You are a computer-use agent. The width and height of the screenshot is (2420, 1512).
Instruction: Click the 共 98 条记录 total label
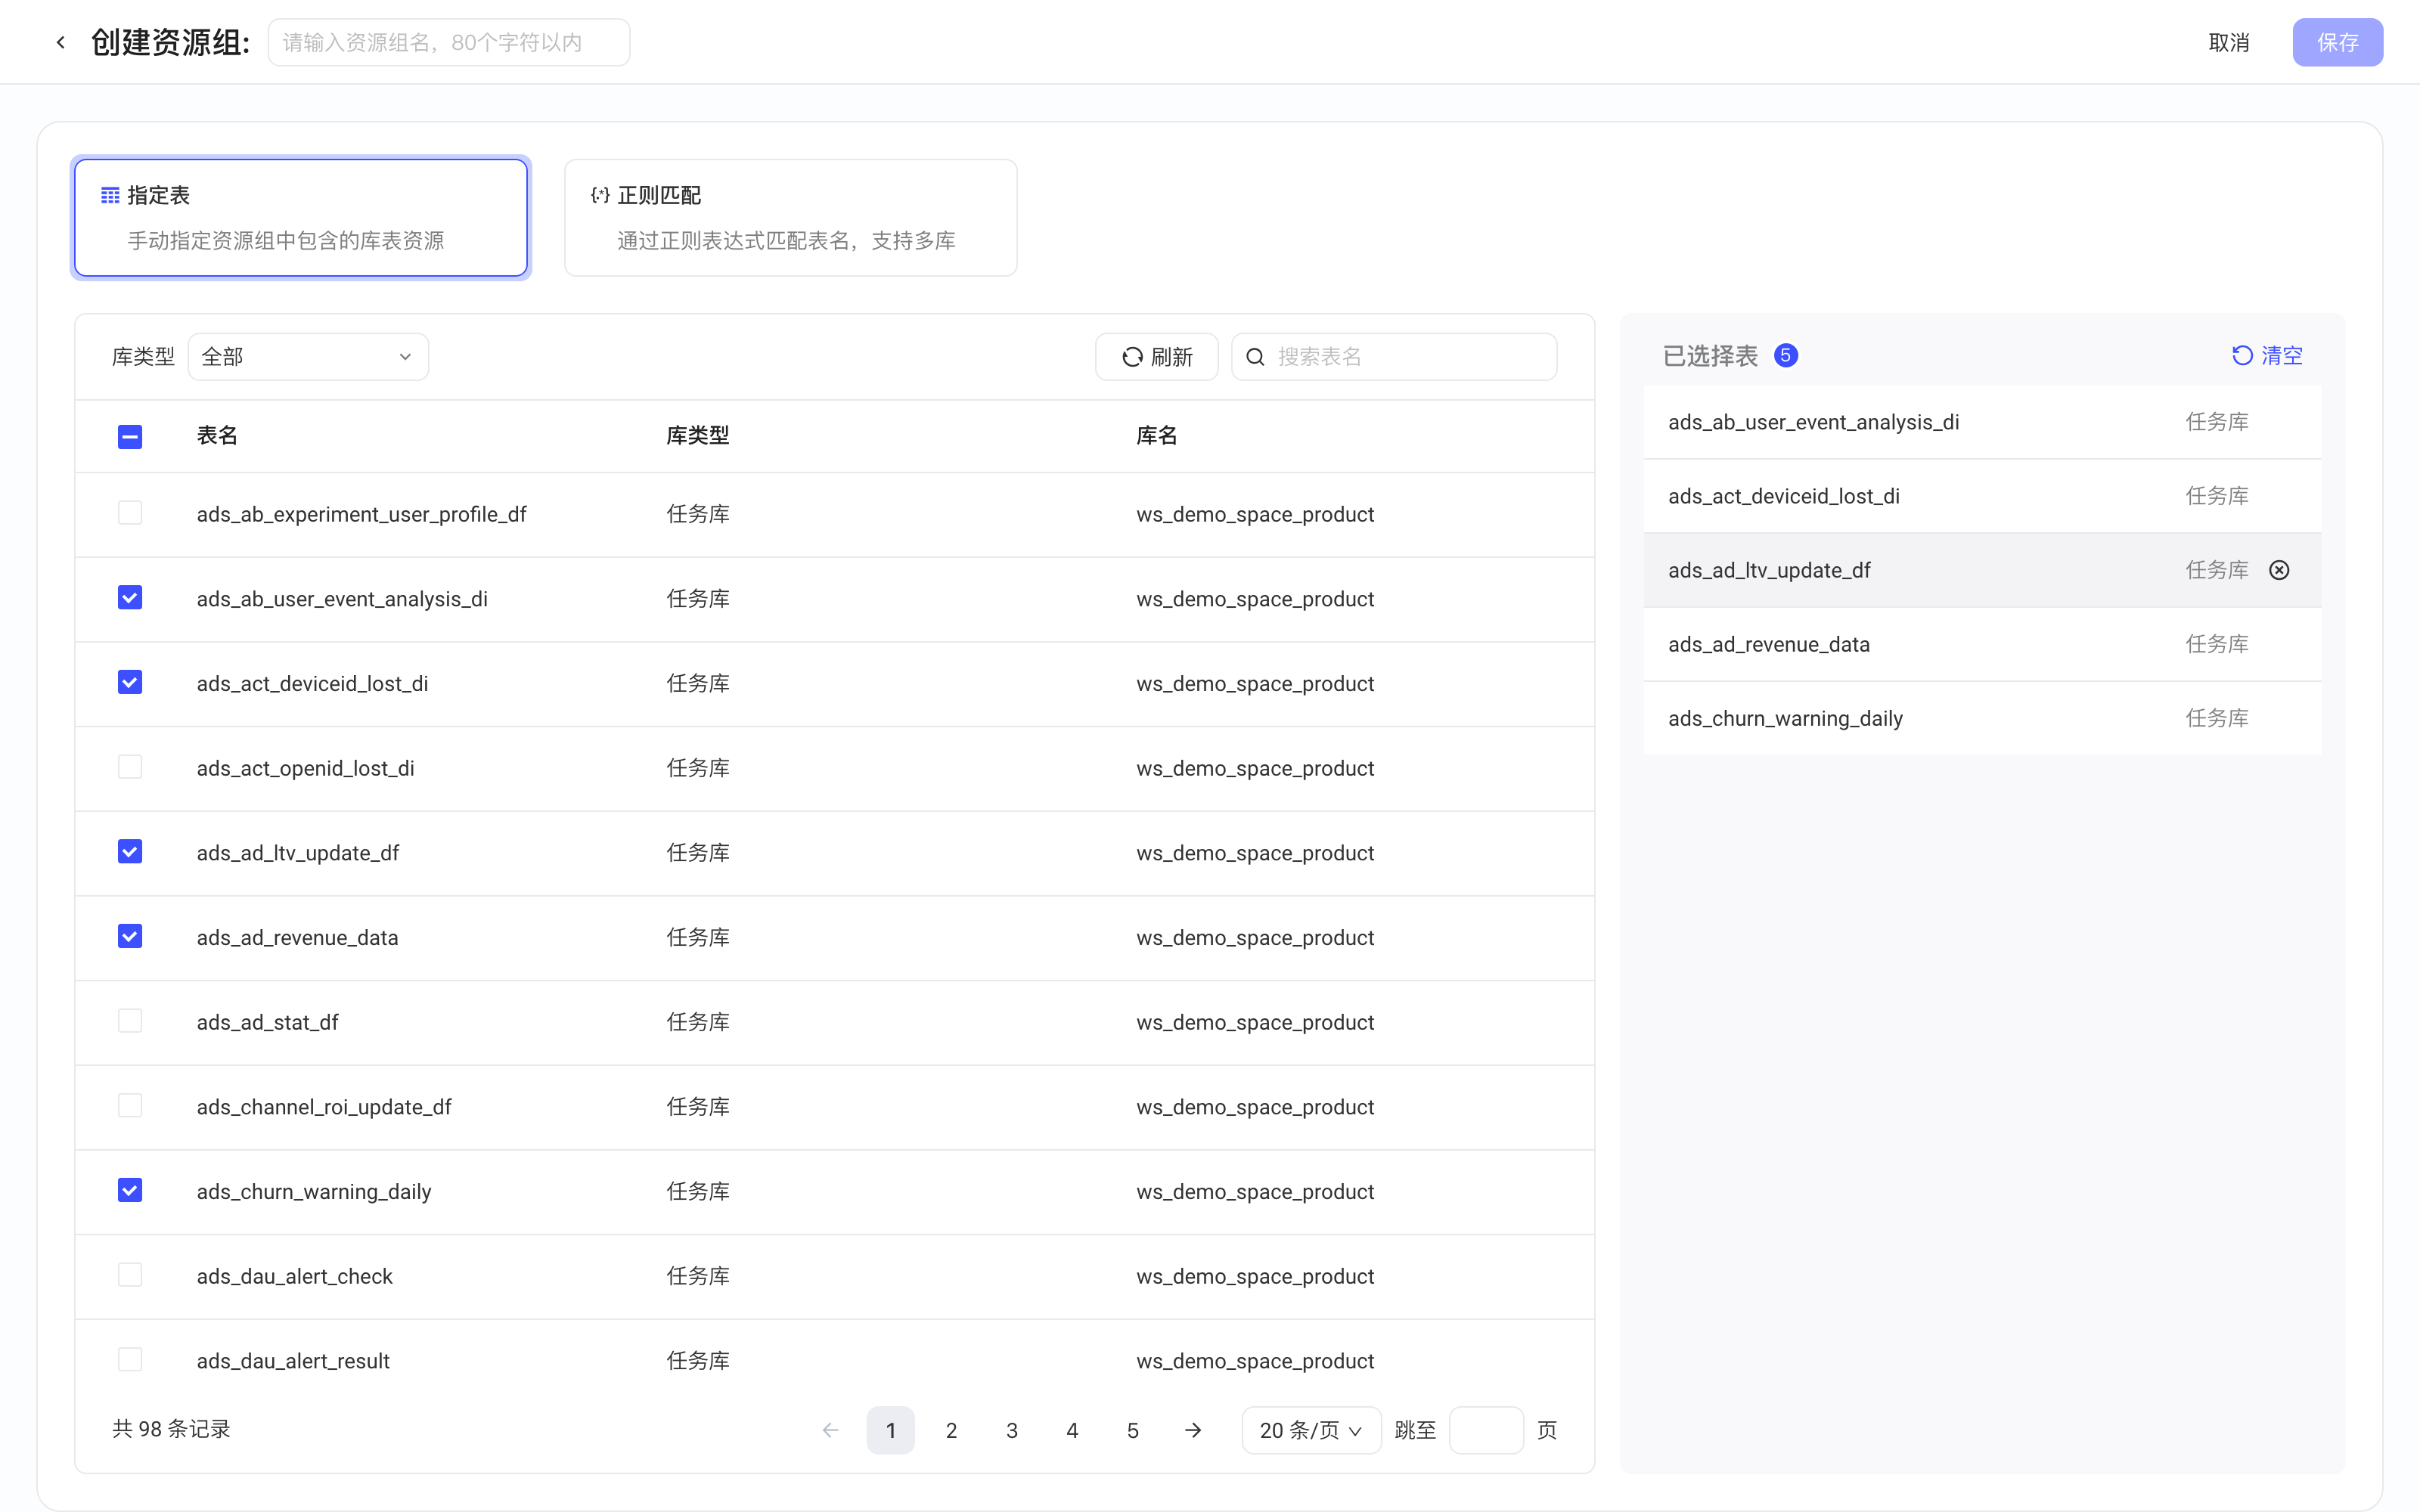(171, 1429)
